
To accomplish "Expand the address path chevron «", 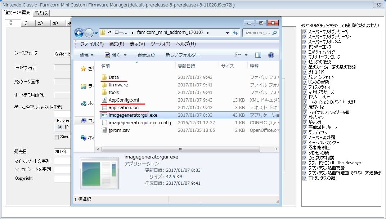I will (109, 32).
